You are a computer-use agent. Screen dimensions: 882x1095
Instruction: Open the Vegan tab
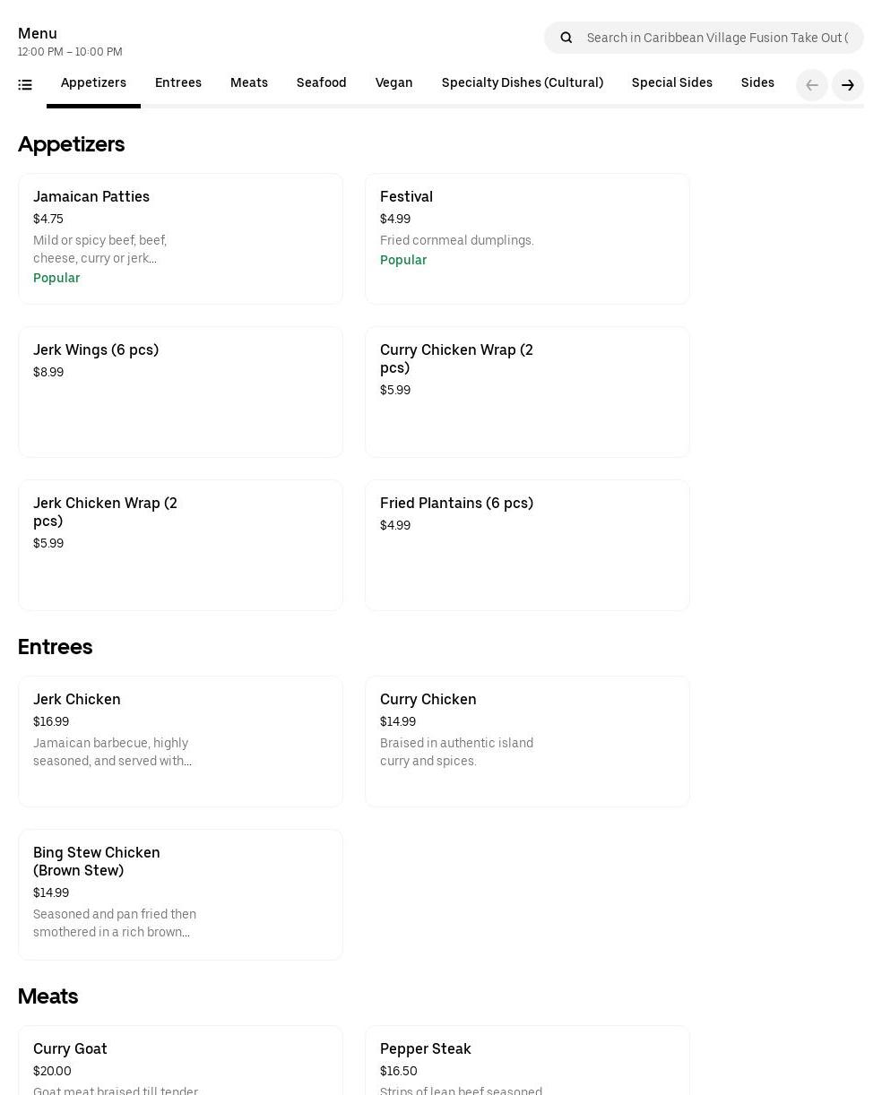tap(393, 83)
